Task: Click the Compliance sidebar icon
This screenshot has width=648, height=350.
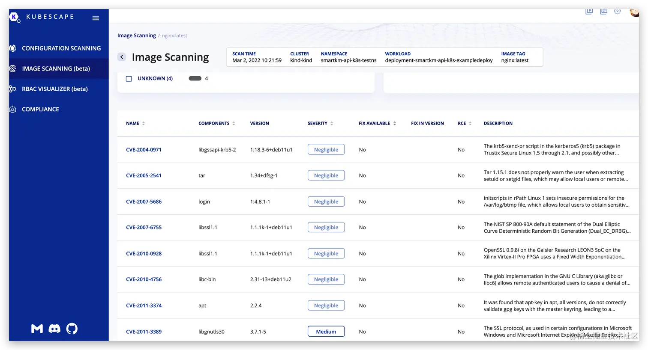Action: (13, 109)
